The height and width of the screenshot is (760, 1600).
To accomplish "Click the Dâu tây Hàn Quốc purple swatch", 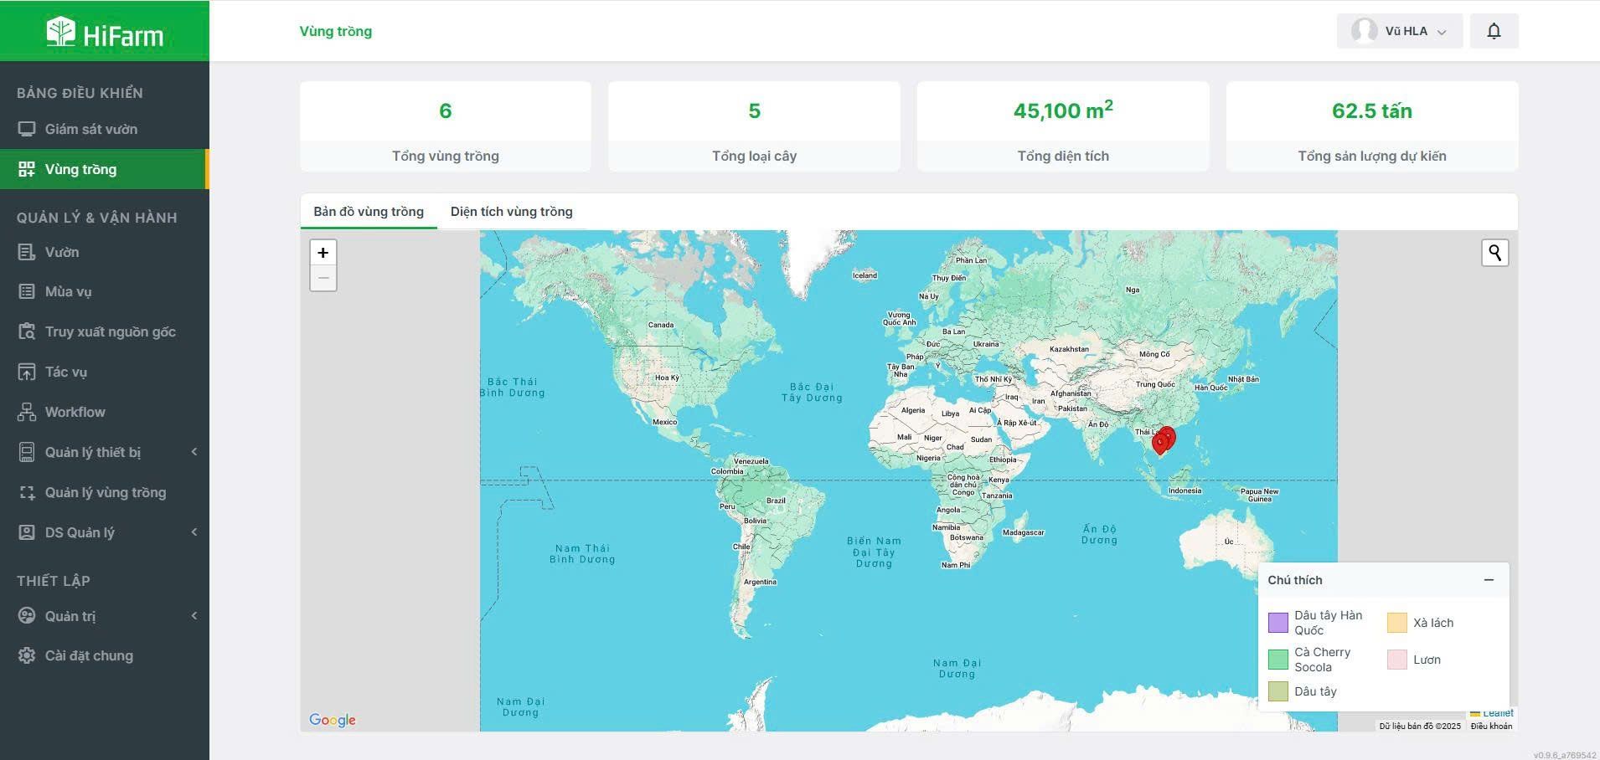I will point(1277,623).
